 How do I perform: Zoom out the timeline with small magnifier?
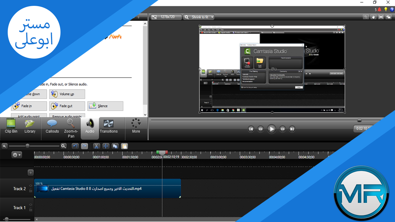pos(4,146)
